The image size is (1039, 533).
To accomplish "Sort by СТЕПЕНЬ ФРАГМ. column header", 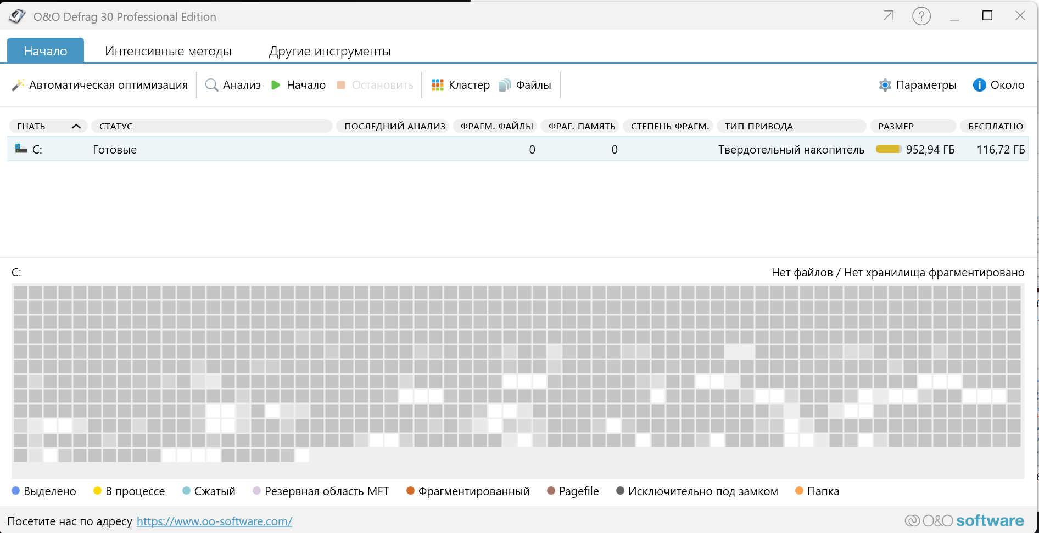I will (x=669, y=126).
